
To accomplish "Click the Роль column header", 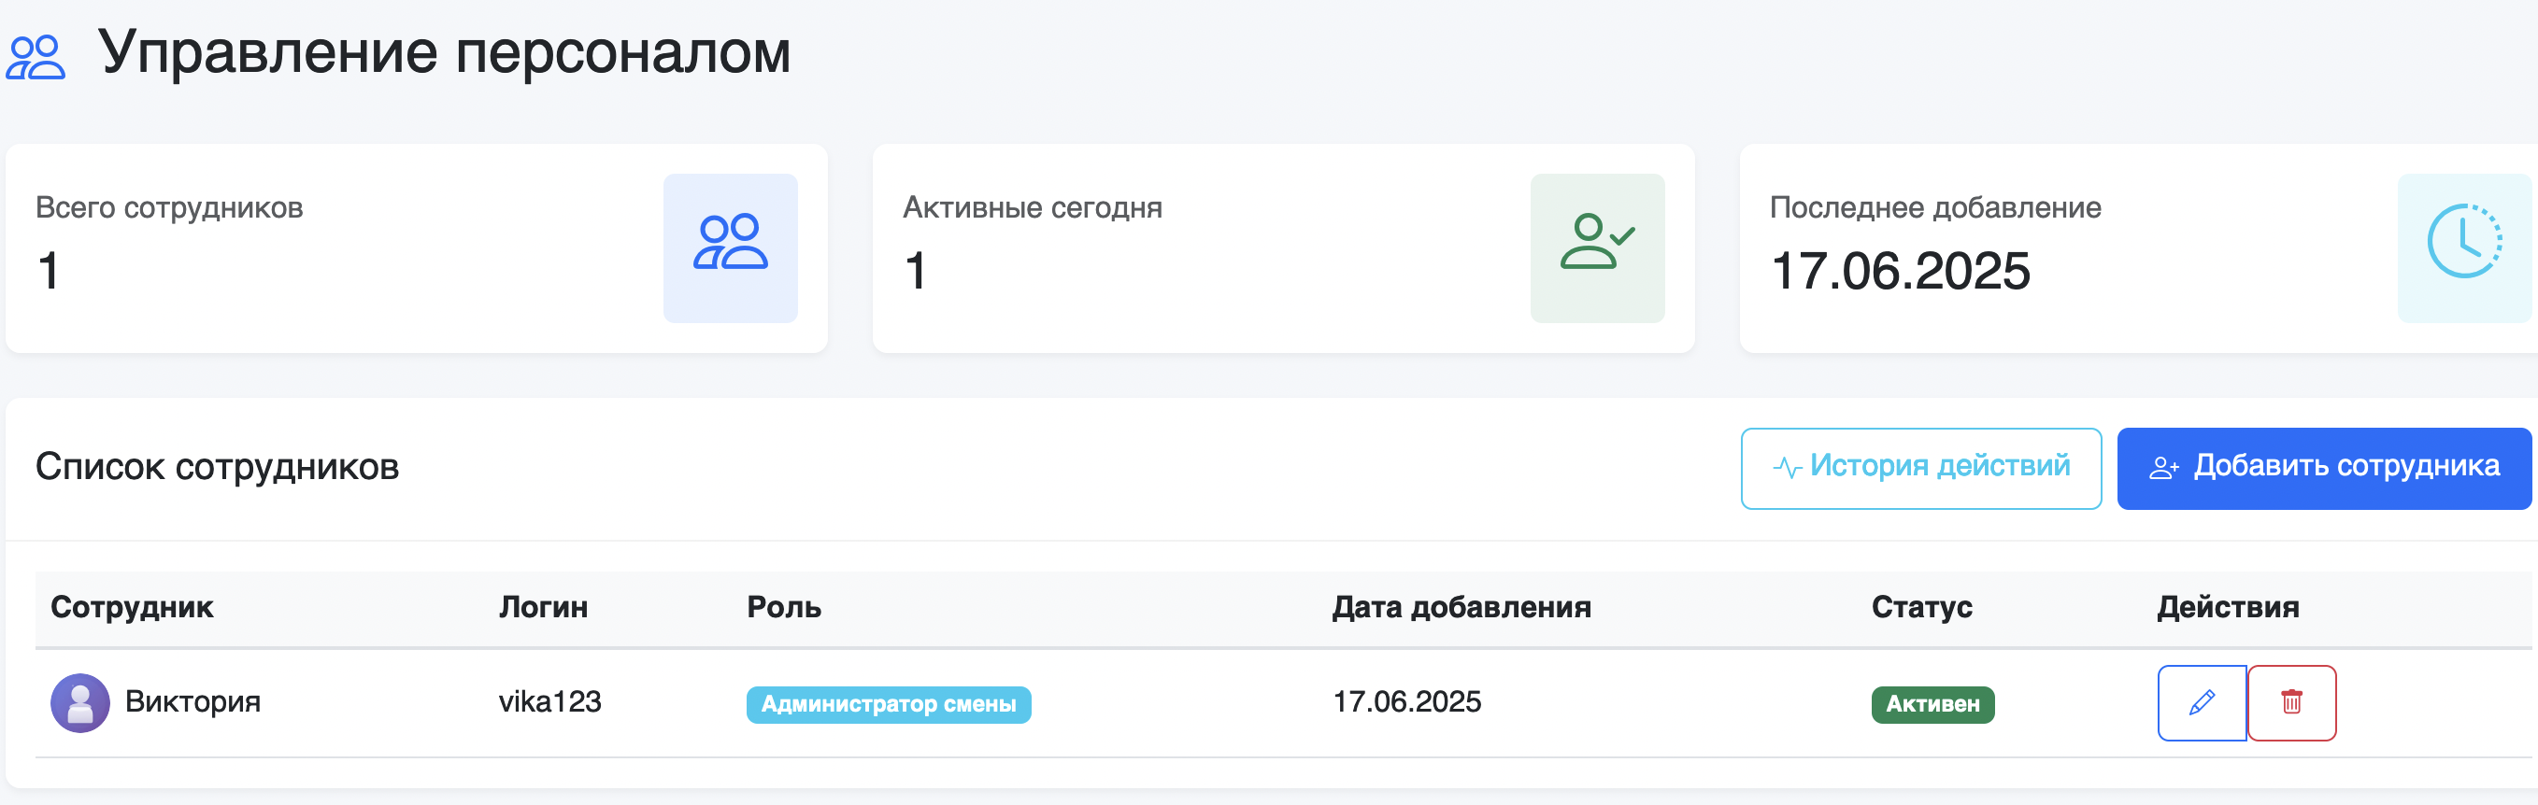I will point(783,607).
